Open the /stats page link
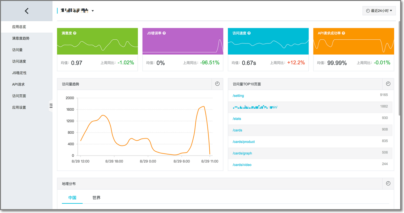 (237, 119)
